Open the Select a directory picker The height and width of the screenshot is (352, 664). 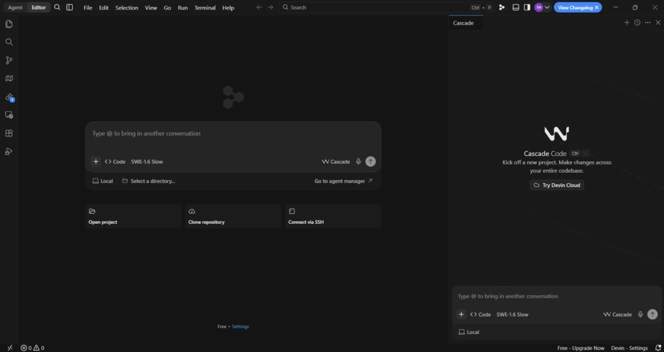(x=148, y=181)
